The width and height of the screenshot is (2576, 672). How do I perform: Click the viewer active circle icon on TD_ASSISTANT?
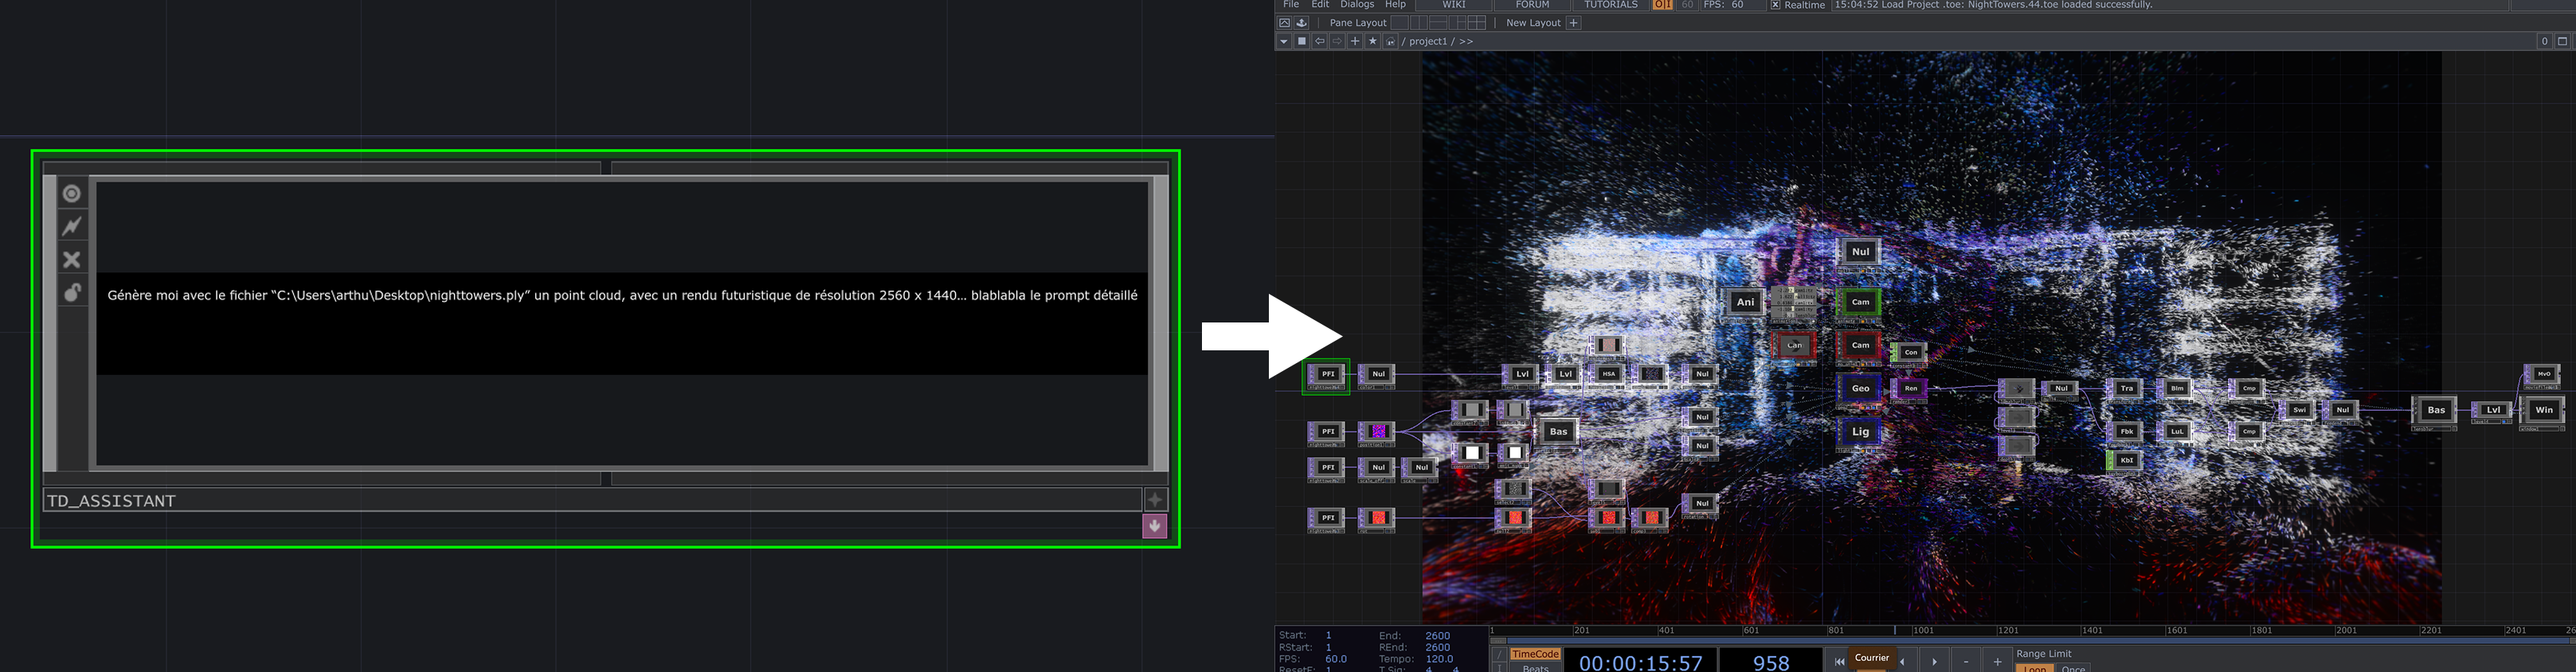click(72, 193)
